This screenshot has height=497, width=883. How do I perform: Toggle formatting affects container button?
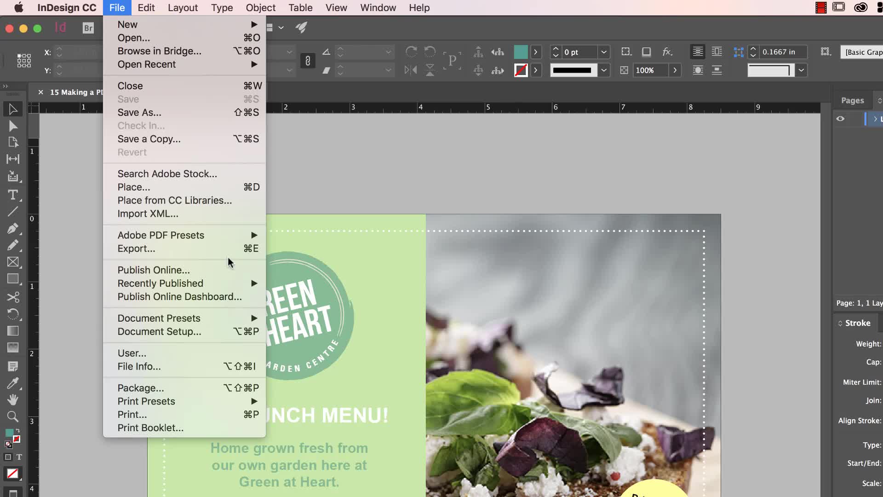(8, 457)
